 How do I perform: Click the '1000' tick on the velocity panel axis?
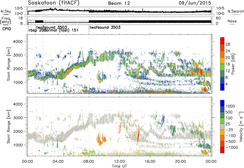click(x=18, y=145)
